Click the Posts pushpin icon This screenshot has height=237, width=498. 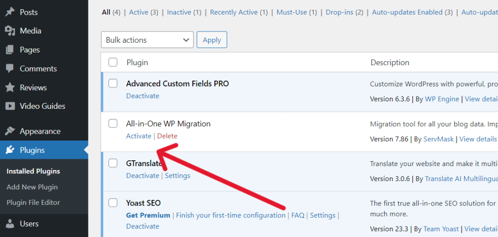tap(10, 12)
